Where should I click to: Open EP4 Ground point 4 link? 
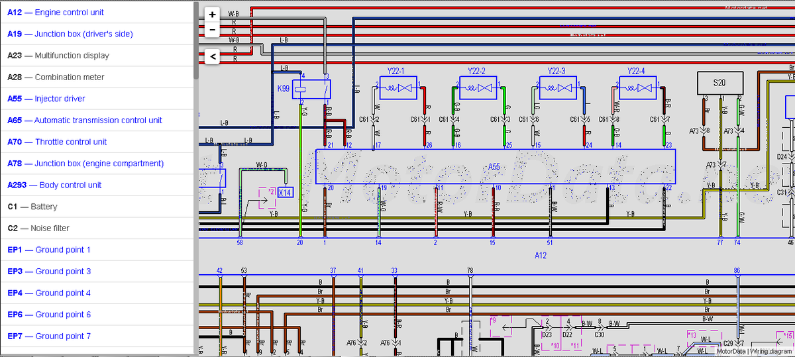click(49, 293)
